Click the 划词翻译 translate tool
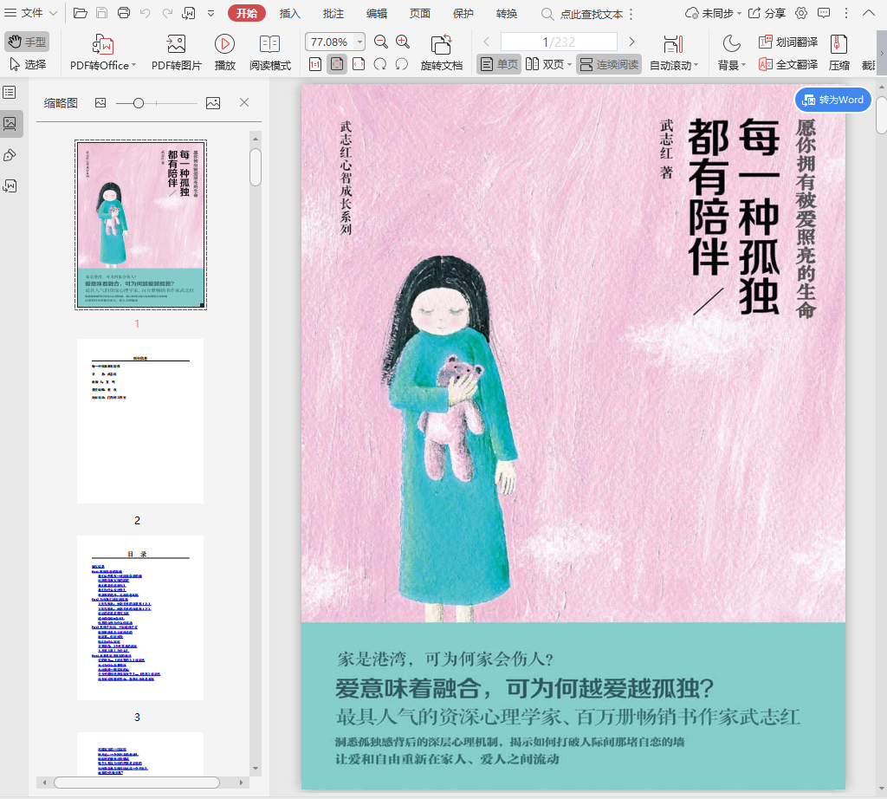The width and height of the screenshot is (887, 799). (x=788, y=42)
